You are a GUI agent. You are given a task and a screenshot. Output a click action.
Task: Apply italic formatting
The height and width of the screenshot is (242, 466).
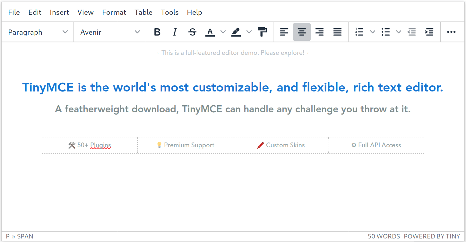[175, 32]
